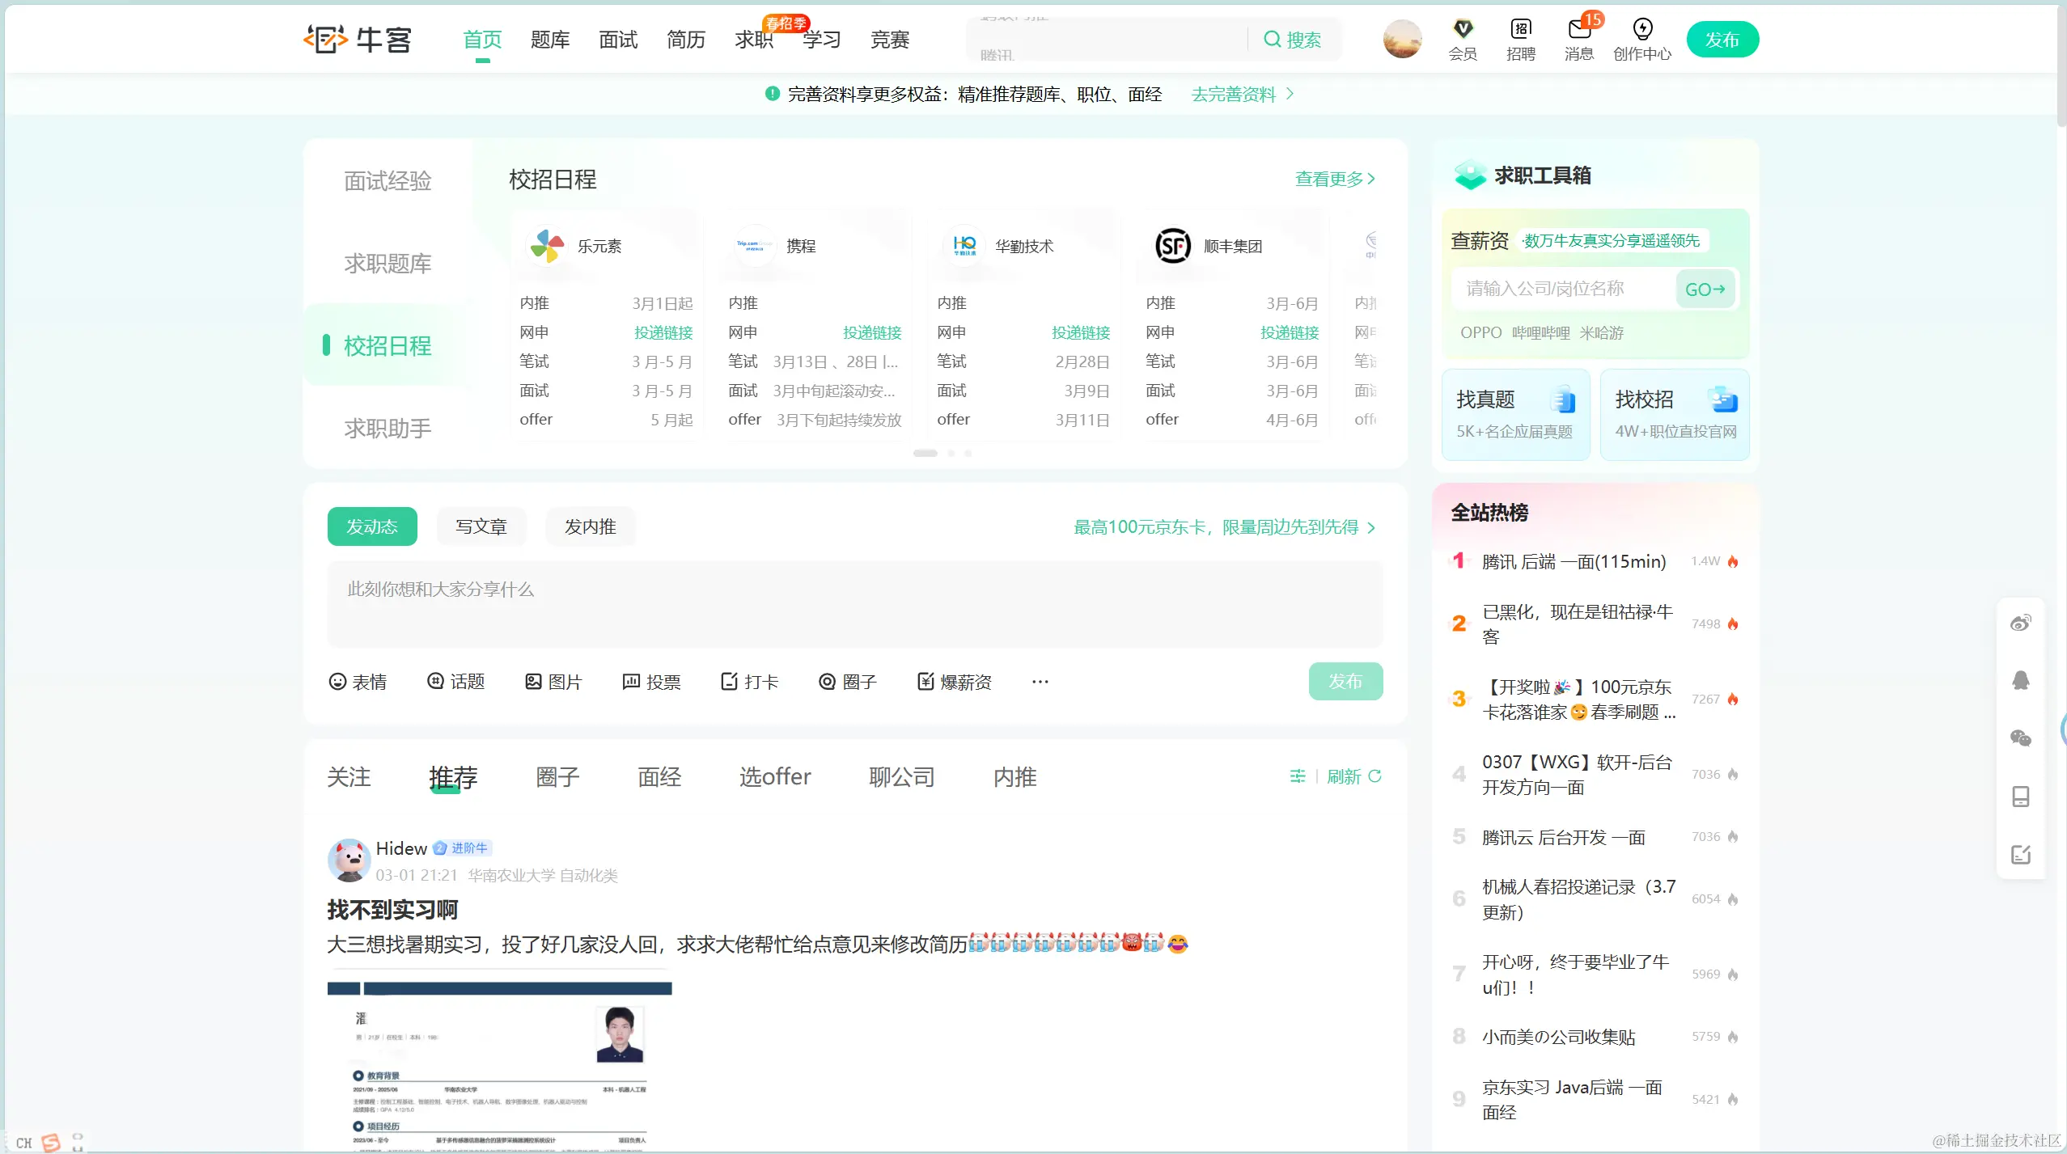Open the 创作中心 lightbulb icon
This screenshot has height=1154, width=2067.
click(1641, 39)
